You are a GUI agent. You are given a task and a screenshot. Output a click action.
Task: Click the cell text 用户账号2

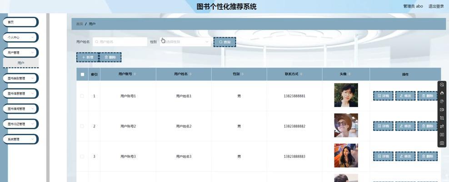[x=128, y=126]
